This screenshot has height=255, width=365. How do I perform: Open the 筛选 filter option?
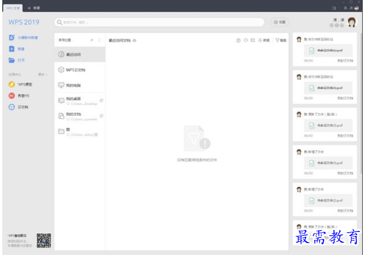click(281, 41)
